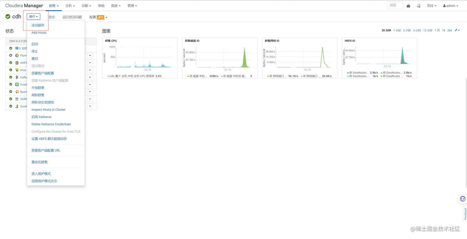Open the Kafka row actions dropdown arrow
The image size is (467, 239).
90,77
